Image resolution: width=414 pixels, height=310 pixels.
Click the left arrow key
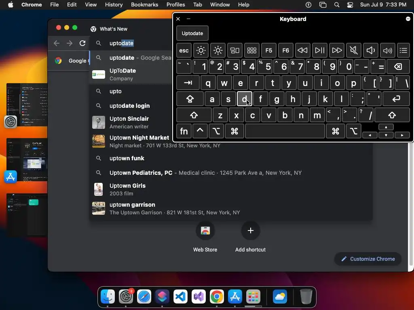point(370,135)
